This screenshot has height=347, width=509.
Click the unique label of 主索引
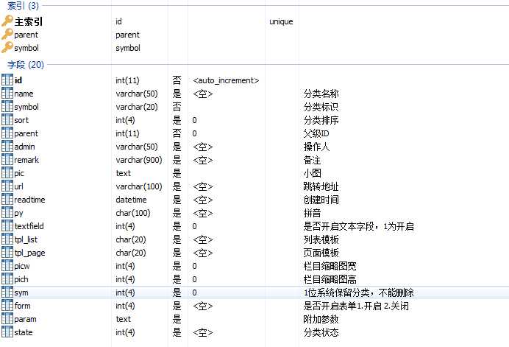(281, 22)
